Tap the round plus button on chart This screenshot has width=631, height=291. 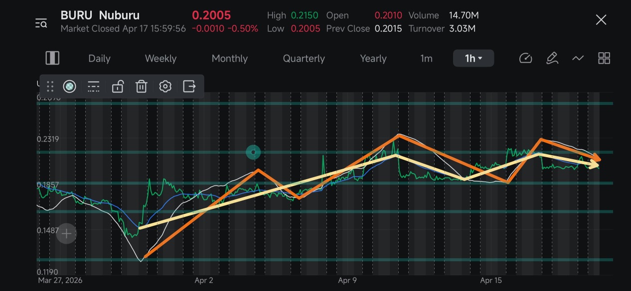pos(66,233)
